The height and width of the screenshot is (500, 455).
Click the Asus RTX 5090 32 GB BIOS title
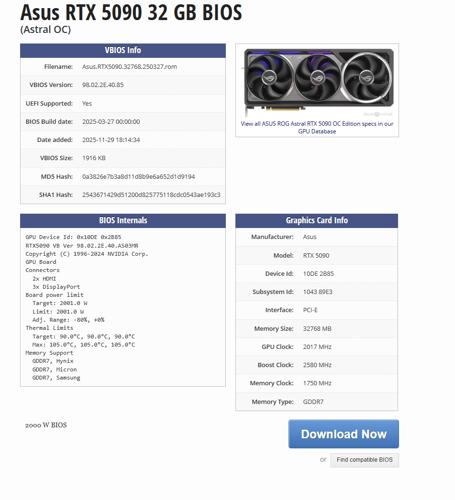pyautogui.click(x=131, y=12)
